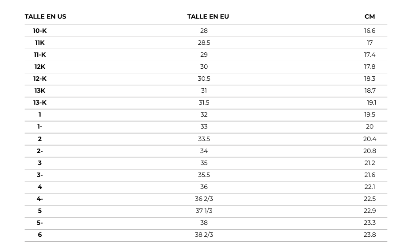Viewport: 420px width, 247px height.
Task: Select the 11K US size cell
Action: 39,43
